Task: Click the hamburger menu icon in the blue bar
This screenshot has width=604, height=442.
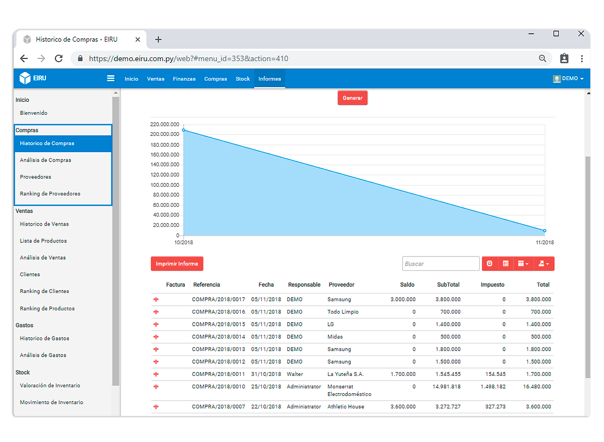Action: pyautogui.click(x=110, y=78)
